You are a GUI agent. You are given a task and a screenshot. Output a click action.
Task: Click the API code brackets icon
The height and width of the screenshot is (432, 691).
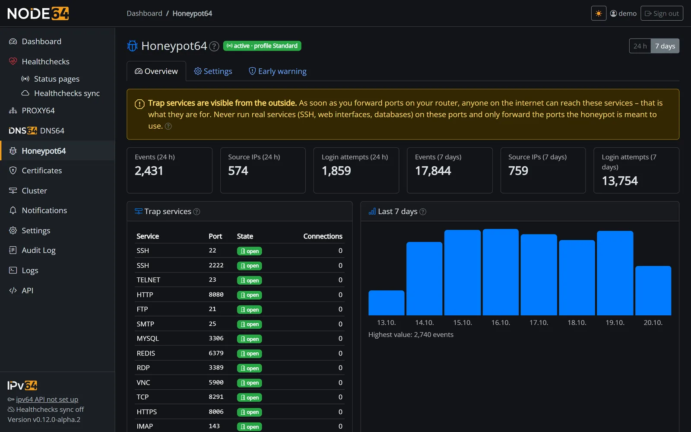coord(13,290)
